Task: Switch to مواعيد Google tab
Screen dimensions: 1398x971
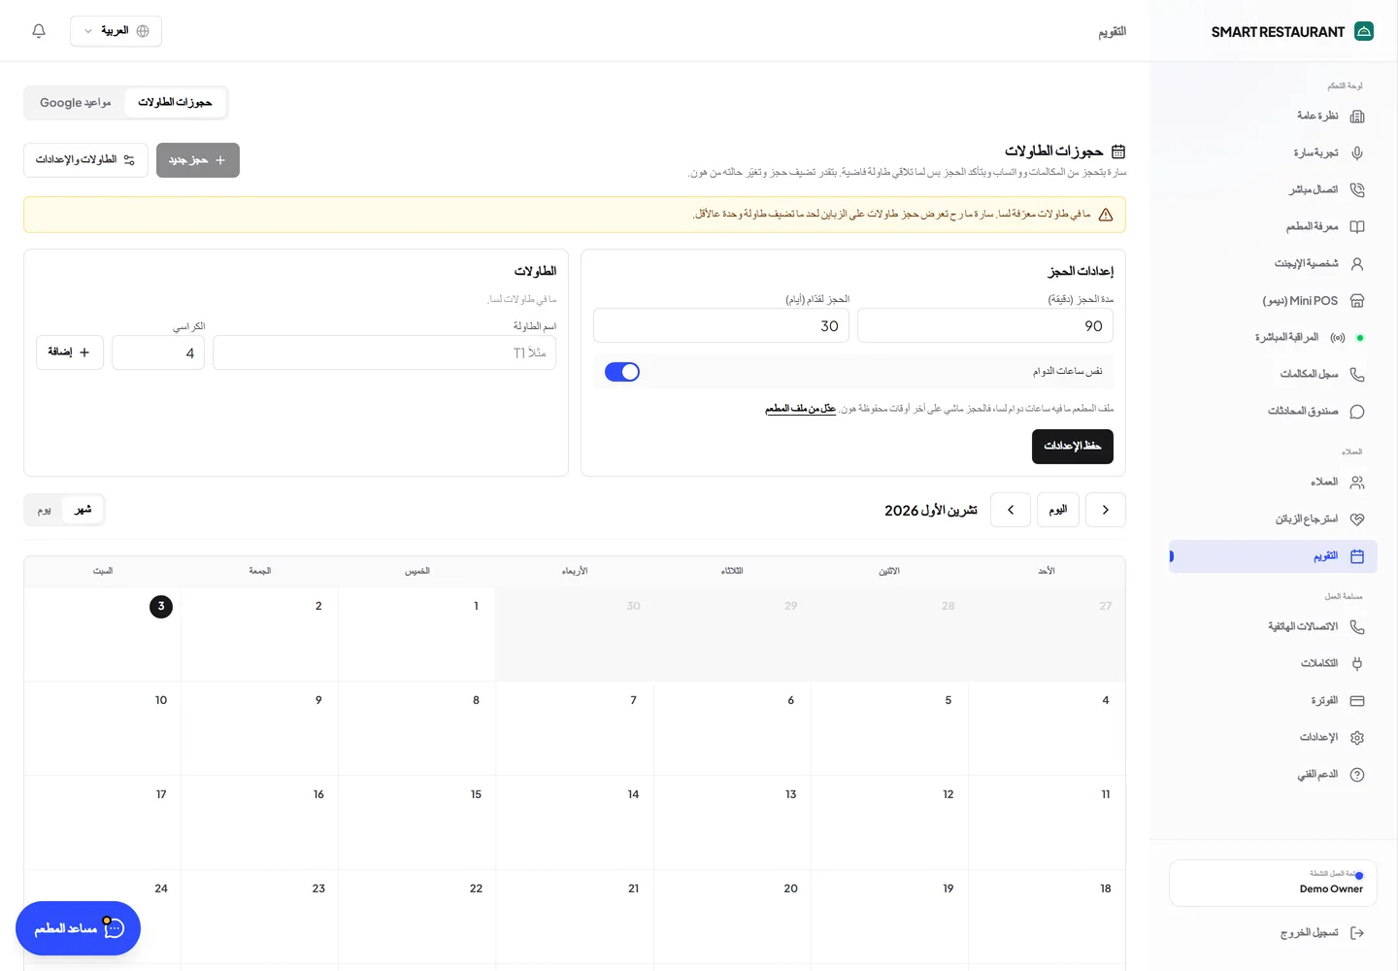Action: pos(76,103)
